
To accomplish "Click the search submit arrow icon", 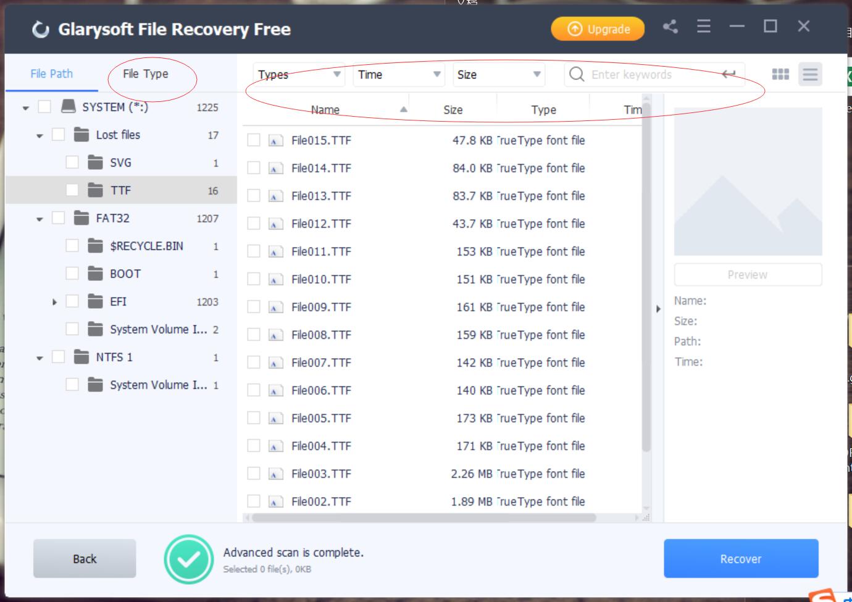I will [x=729, y=74].
